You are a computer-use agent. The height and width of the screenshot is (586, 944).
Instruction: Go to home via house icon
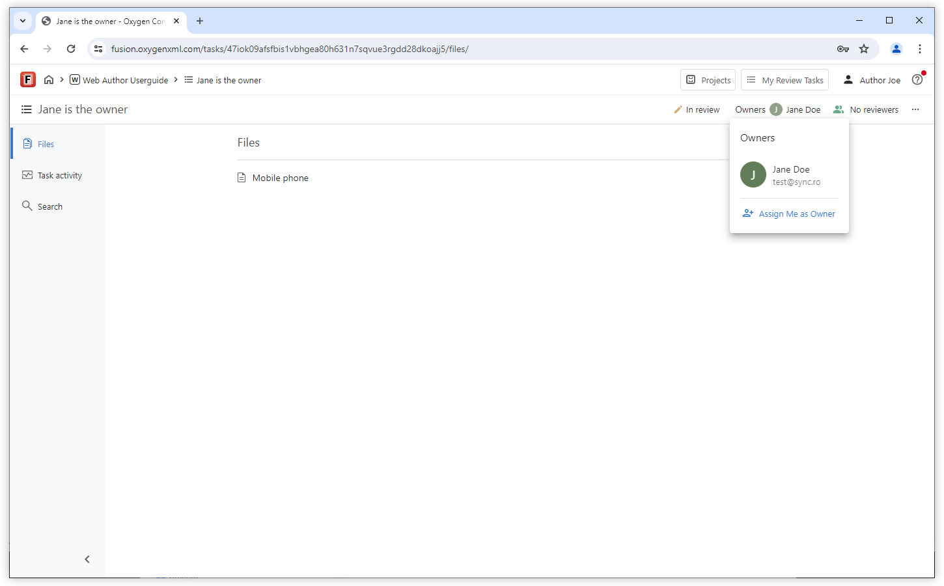coord(49,79)
